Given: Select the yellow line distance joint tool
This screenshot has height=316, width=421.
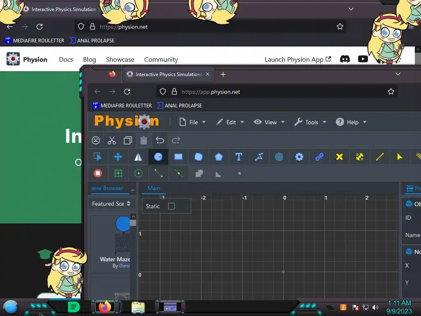Looking at the screenshot, I should click(x=379, y=157).
